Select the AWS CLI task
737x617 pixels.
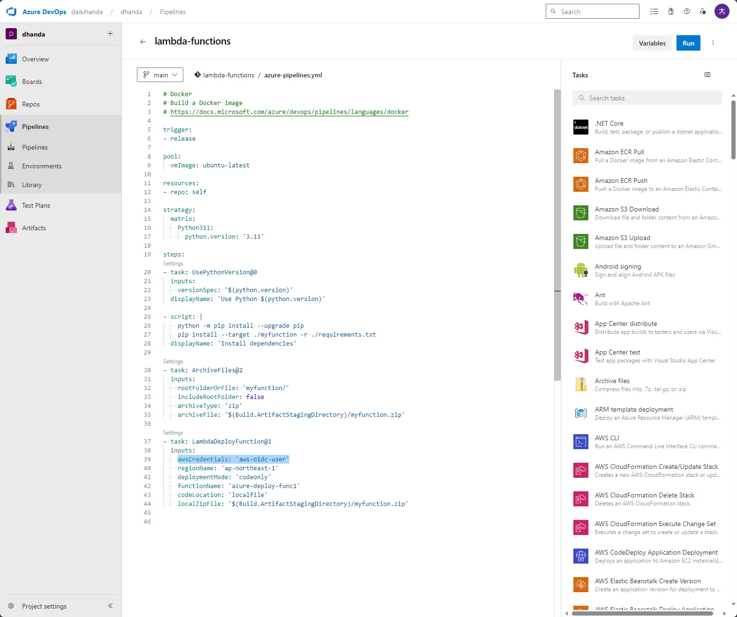tap(647, 442)
